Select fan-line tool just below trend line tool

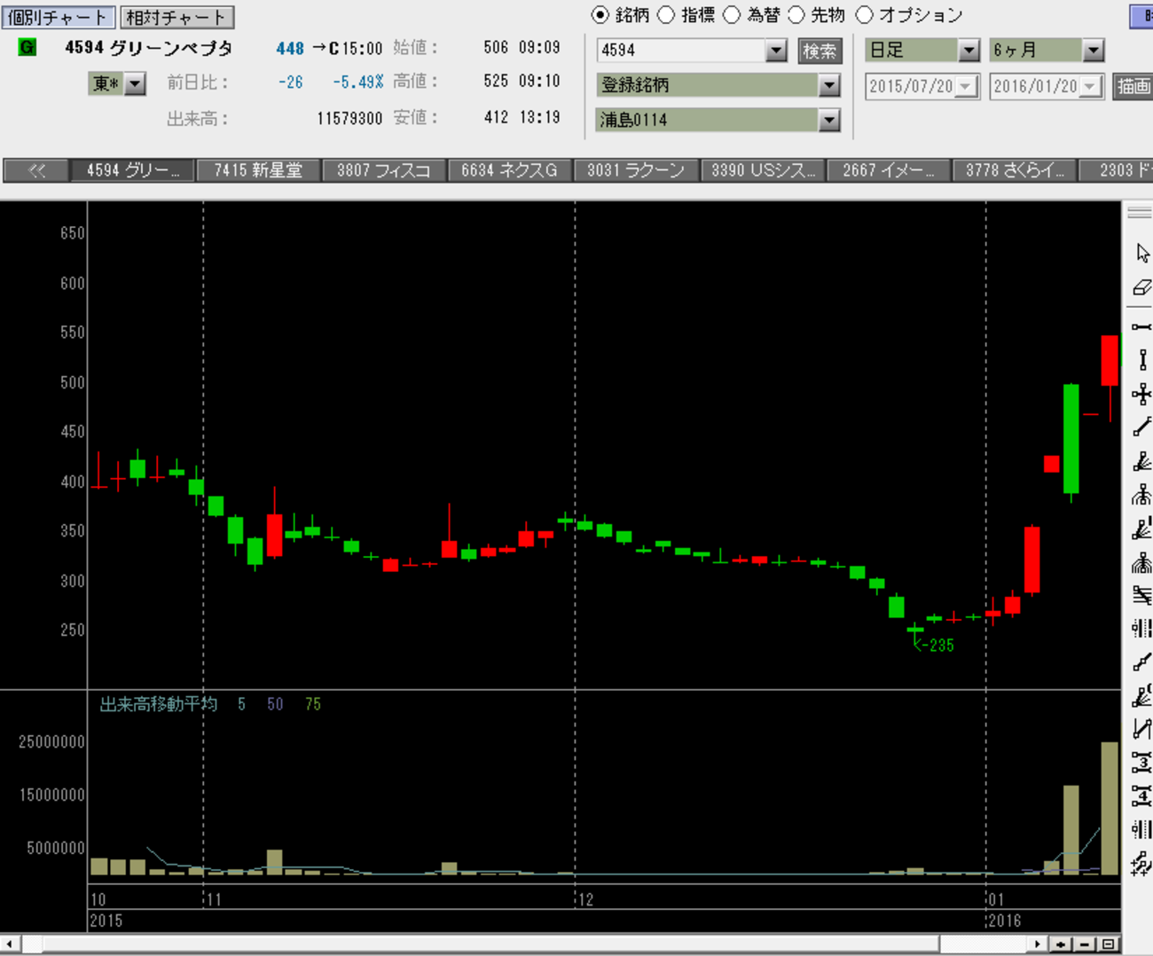tap(1142, 461)
